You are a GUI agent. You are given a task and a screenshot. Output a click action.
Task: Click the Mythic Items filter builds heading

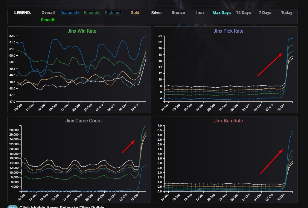pos(62,207)
